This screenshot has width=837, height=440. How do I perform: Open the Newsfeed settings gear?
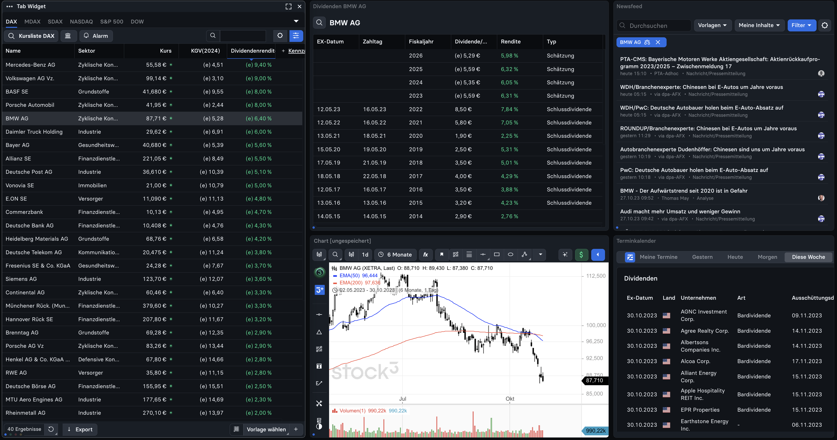[x=824, y=25]
